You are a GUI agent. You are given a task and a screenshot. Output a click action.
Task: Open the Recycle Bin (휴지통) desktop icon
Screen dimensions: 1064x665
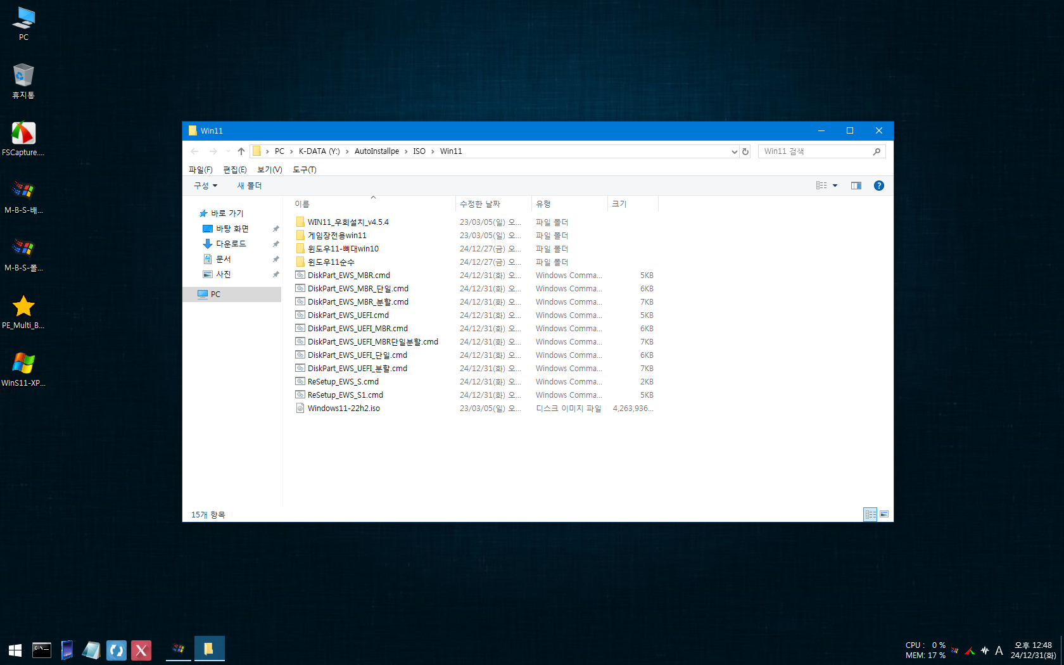coord(23,81)
